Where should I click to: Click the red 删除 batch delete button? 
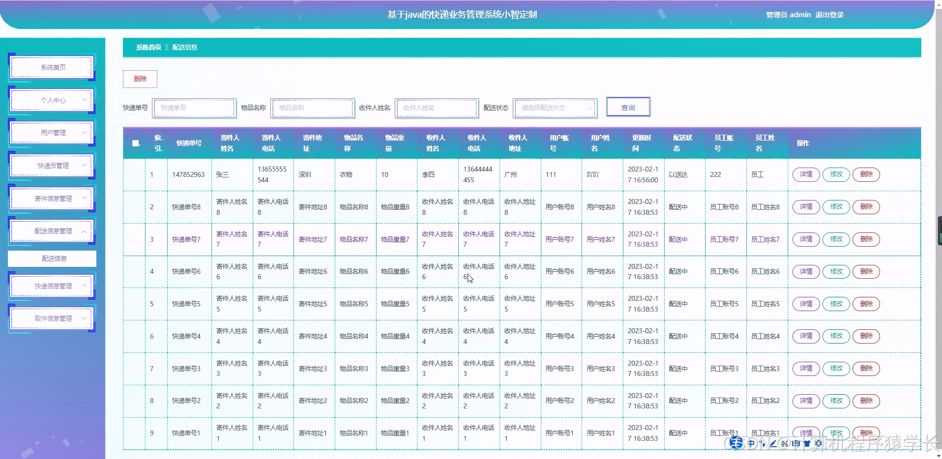point(140,79)
